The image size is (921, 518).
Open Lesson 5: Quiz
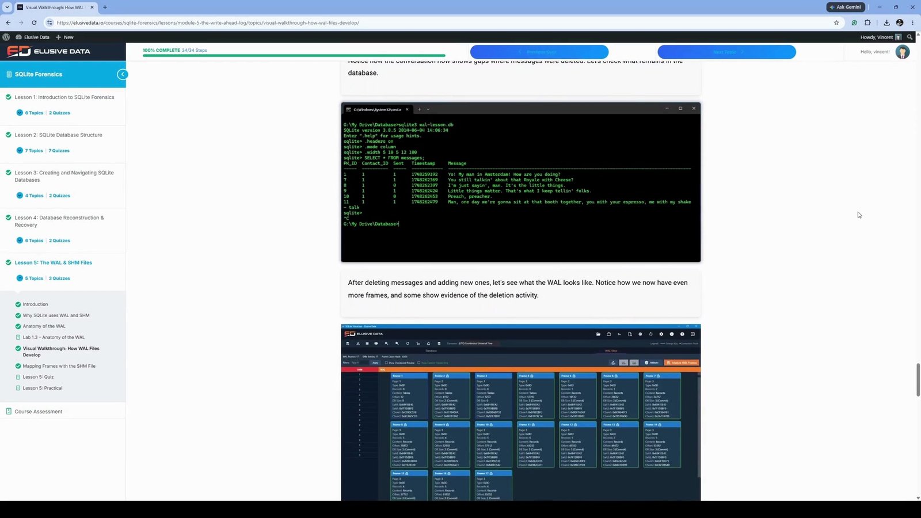coord(38,377)
